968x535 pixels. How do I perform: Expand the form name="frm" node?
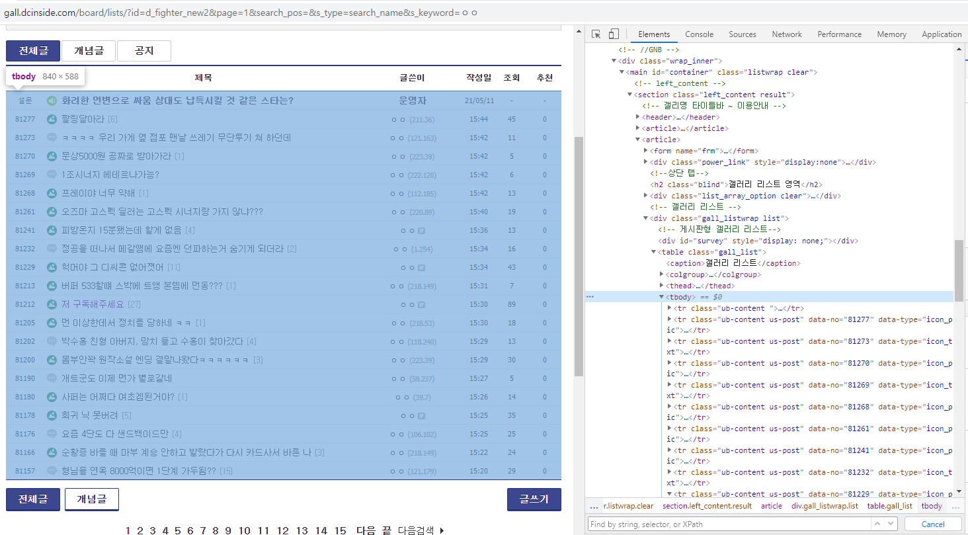tap(646, 151)
